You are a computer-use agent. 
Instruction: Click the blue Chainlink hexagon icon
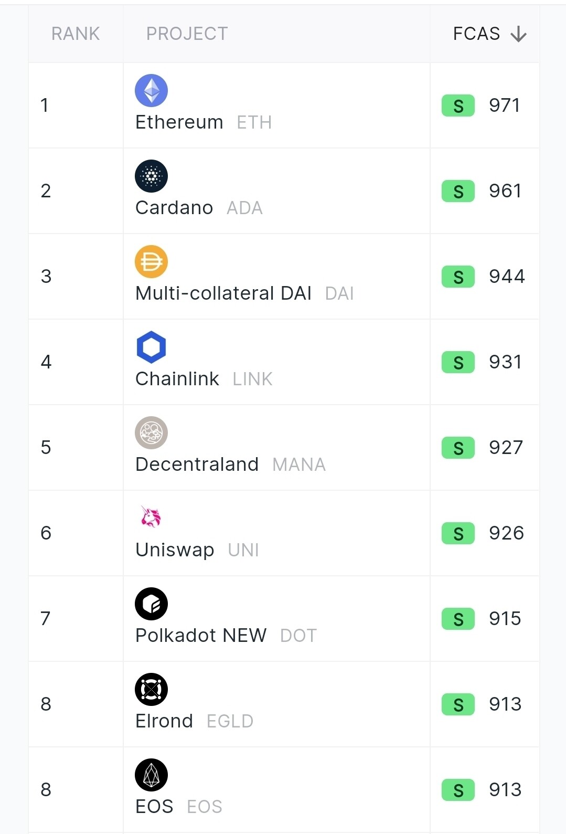coord(151,347)
